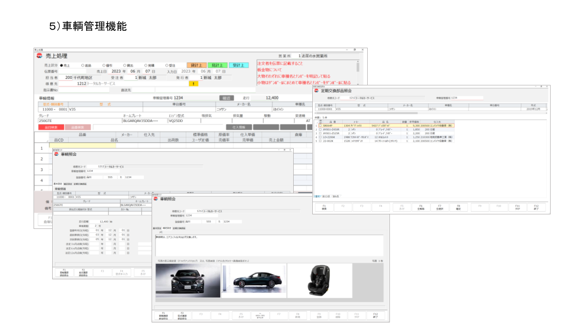Open 定期交換部品 tab in front 車輌照会 window
581x327 pixels.
pos(179,228)
